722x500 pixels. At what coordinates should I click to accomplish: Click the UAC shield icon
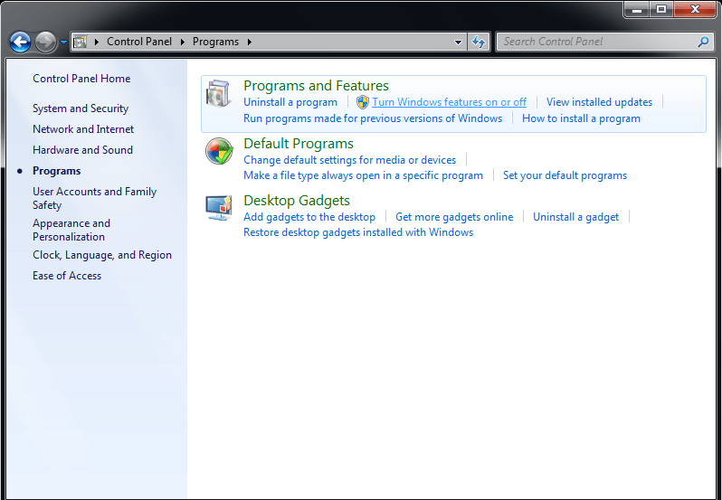[x=363, y=102]
